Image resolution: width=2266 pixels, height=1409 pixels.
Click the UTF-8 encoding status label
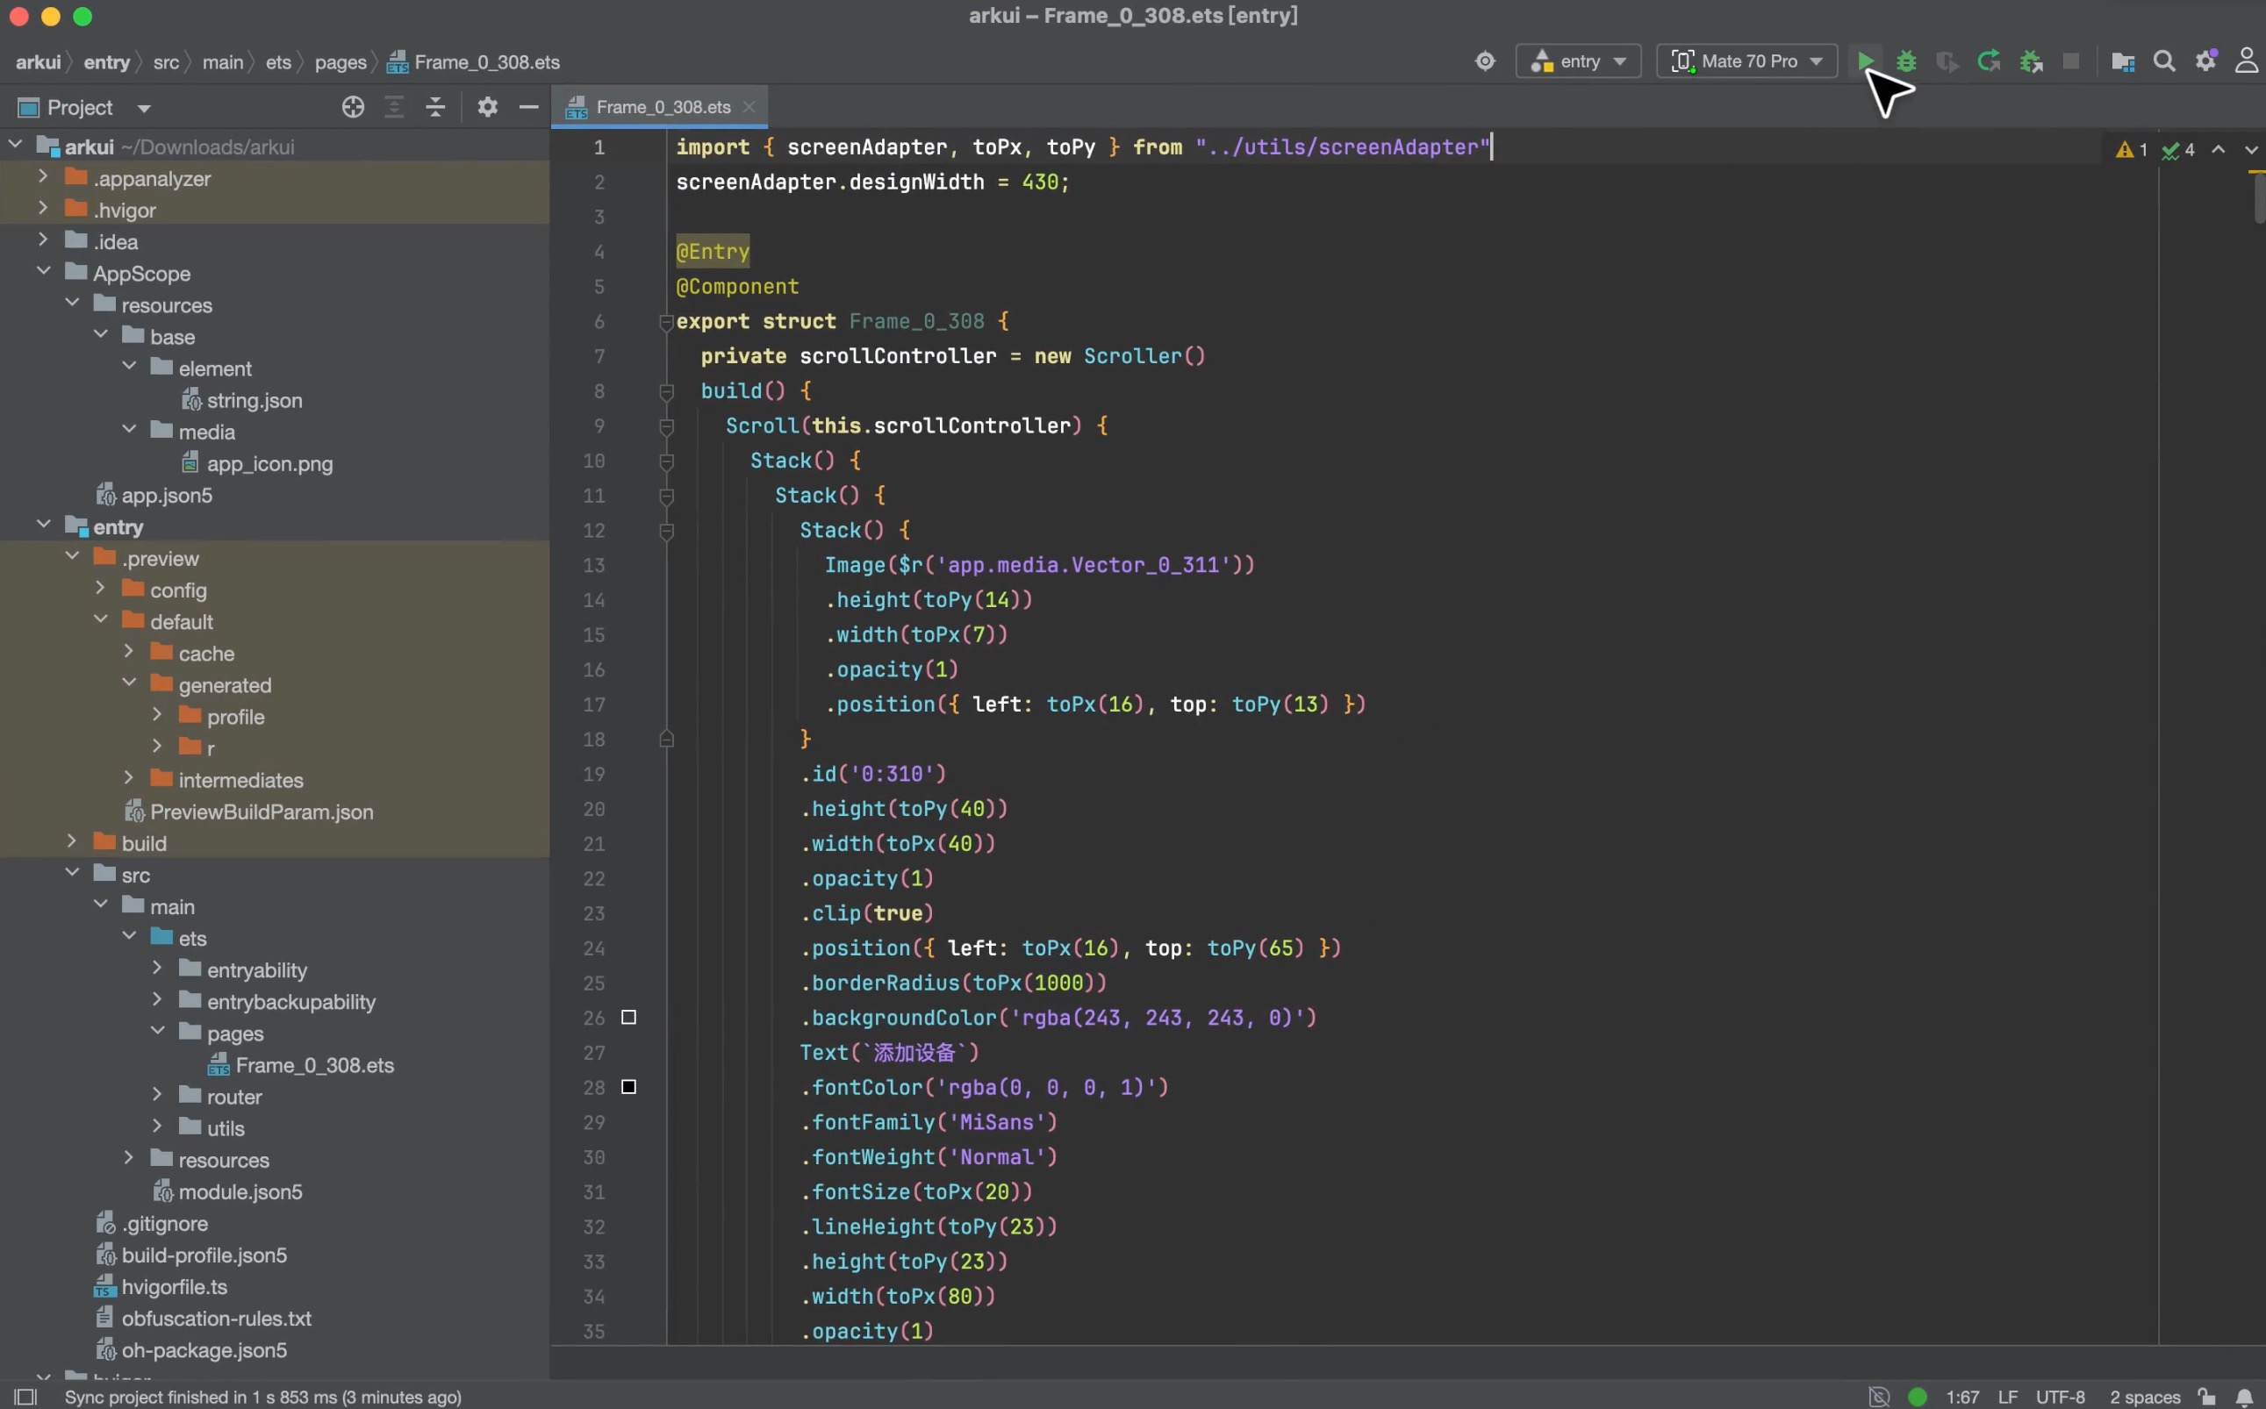tap(2059, 1396)
